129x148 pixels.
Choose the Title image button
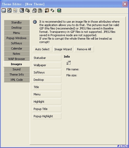pos(47,87)
